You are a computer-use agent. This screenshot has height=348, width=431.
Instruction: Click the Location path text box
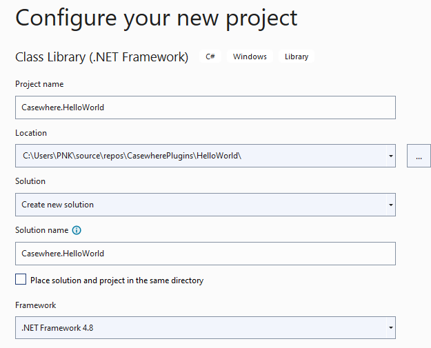(x=201, y=156)
